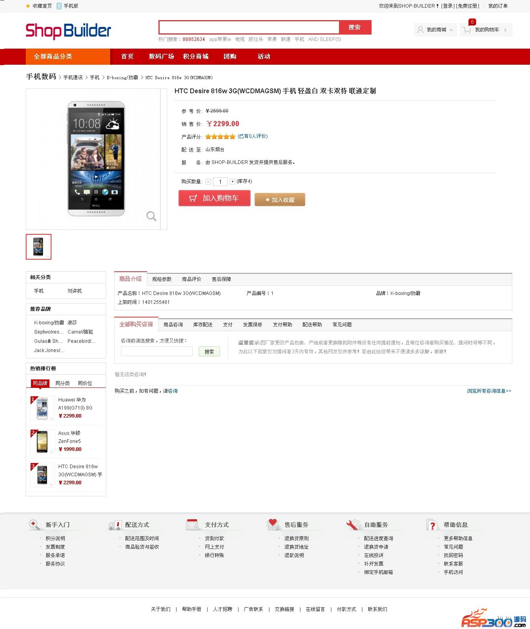Click the shopping cart icon near 我的购物车
530x629 pixels.
pyautogui.click(x=466, y=30)
